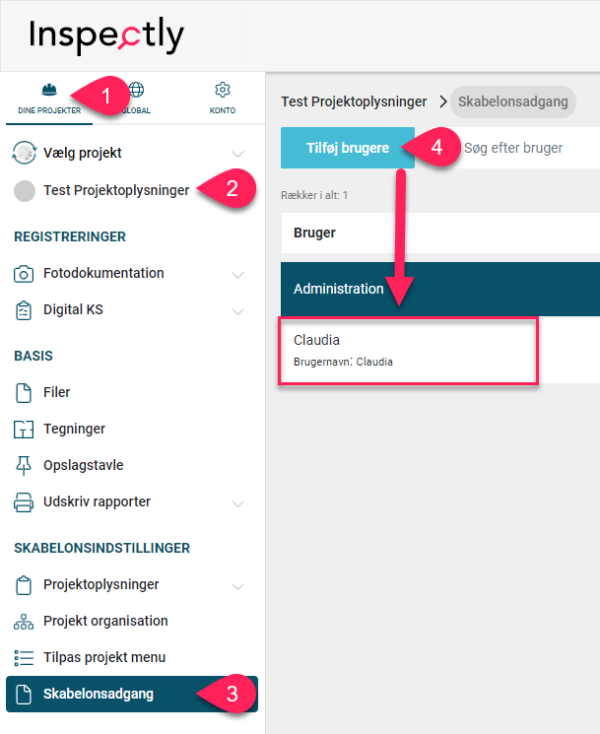This screenshot has height=734, width=600.
Task: Open the Opslagstavle pin icon
Action: coord(24,465)
